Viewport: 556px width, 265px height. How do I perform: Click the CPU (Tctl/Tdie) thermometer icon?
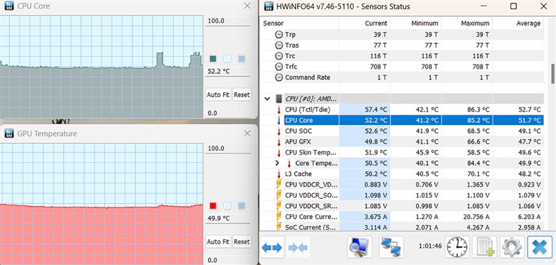(279, 110)
